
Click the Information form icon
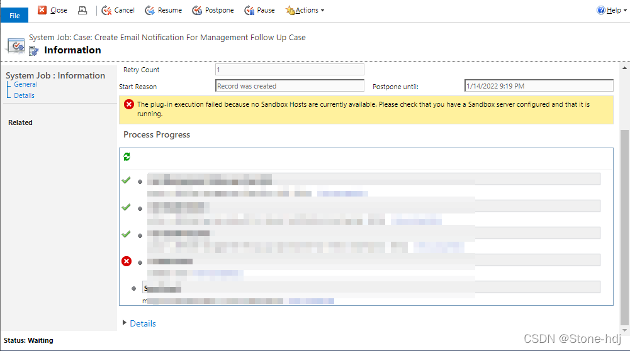tap(34, 51)
